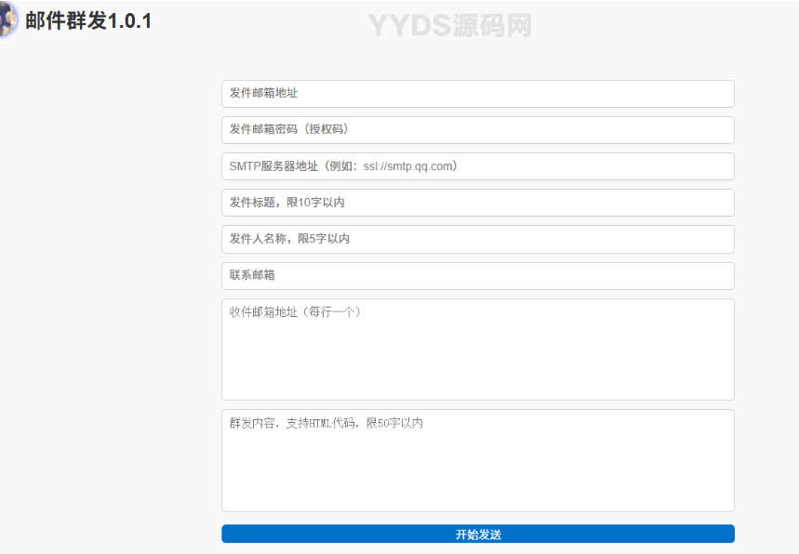Click the sender name field limited to 5 characters
799x554 pixels.
coord(477,238)
